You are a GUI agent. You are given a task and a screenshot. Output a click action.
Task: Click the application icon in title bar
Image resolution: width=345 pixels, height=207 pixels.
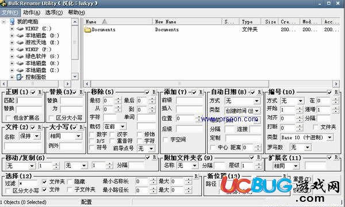click(x=3, y=3)
